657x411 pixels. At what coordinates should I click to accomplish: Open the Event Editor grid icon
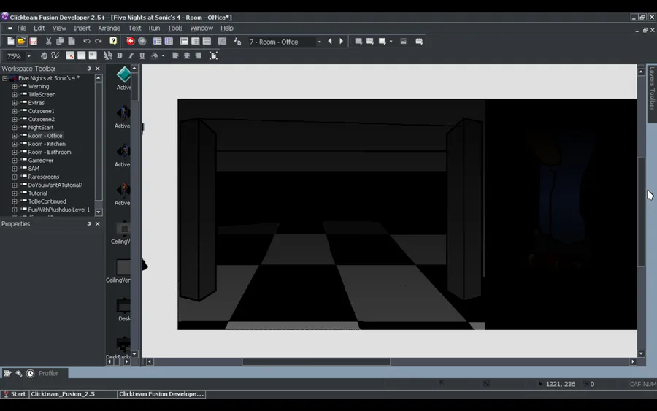click(x=196, y=41)
